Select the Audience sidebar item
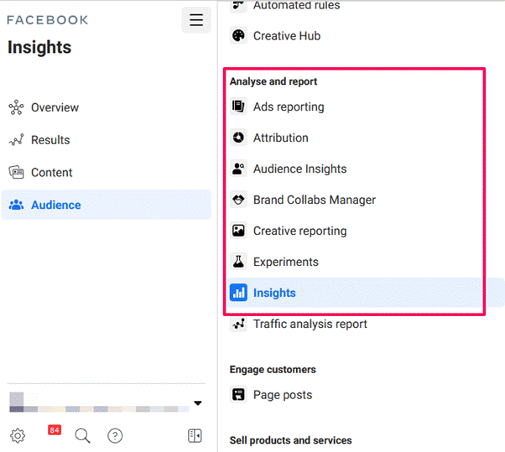The height and width of the screenshot is (452, 505). pyautogui.click(x=55, y=205)
